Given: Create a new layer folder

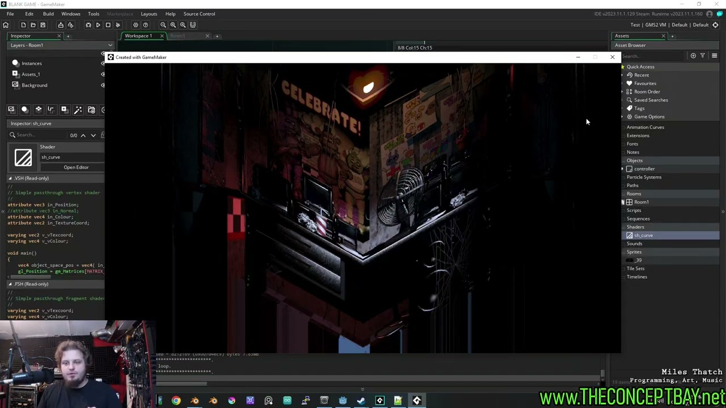Looking at the screenshot, I should click(91, 109).
